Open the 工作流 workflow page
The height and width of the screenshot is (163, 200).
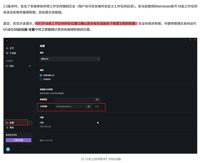(x=12, y=52)
